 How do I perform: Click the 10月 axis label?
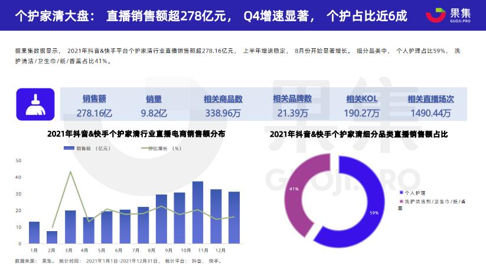click(185, 250)
